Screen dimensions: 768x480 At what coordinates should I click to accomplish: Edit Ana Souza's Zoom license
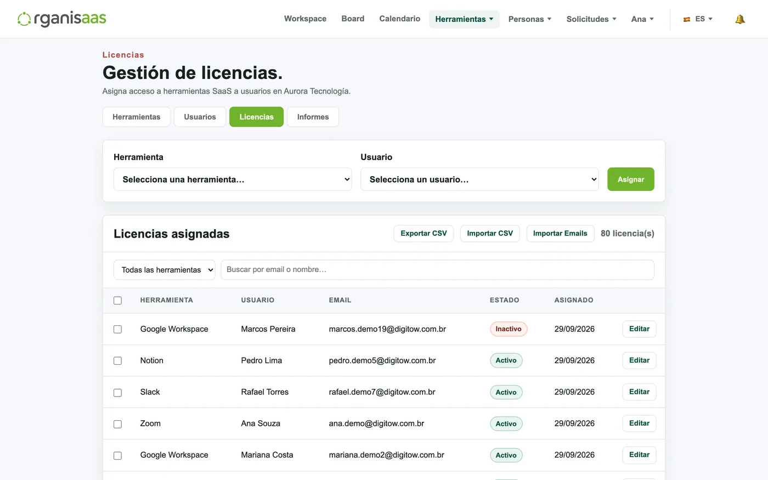pos(639,423)
